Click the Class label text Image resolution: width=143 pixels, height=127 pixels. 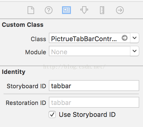point(38,39)
